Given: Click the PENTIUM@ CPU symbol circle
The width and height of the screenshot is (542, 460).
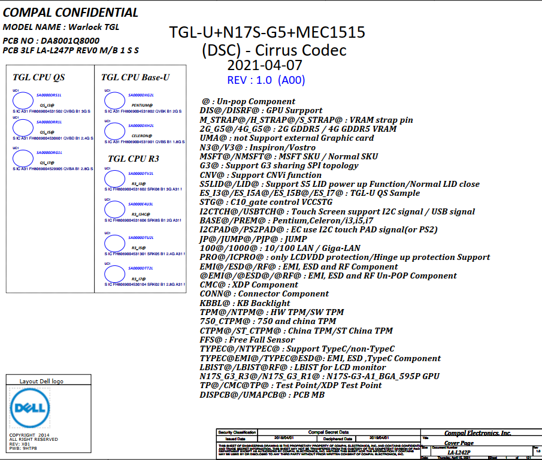Looking at the screenshot, I should (114, 101).
